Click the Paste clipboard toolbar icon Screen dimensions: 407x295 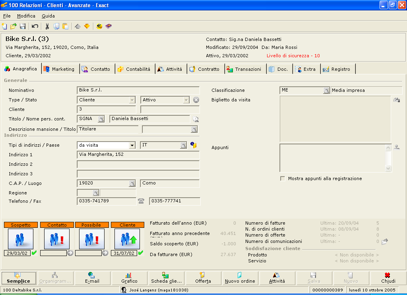pos(66,26)
